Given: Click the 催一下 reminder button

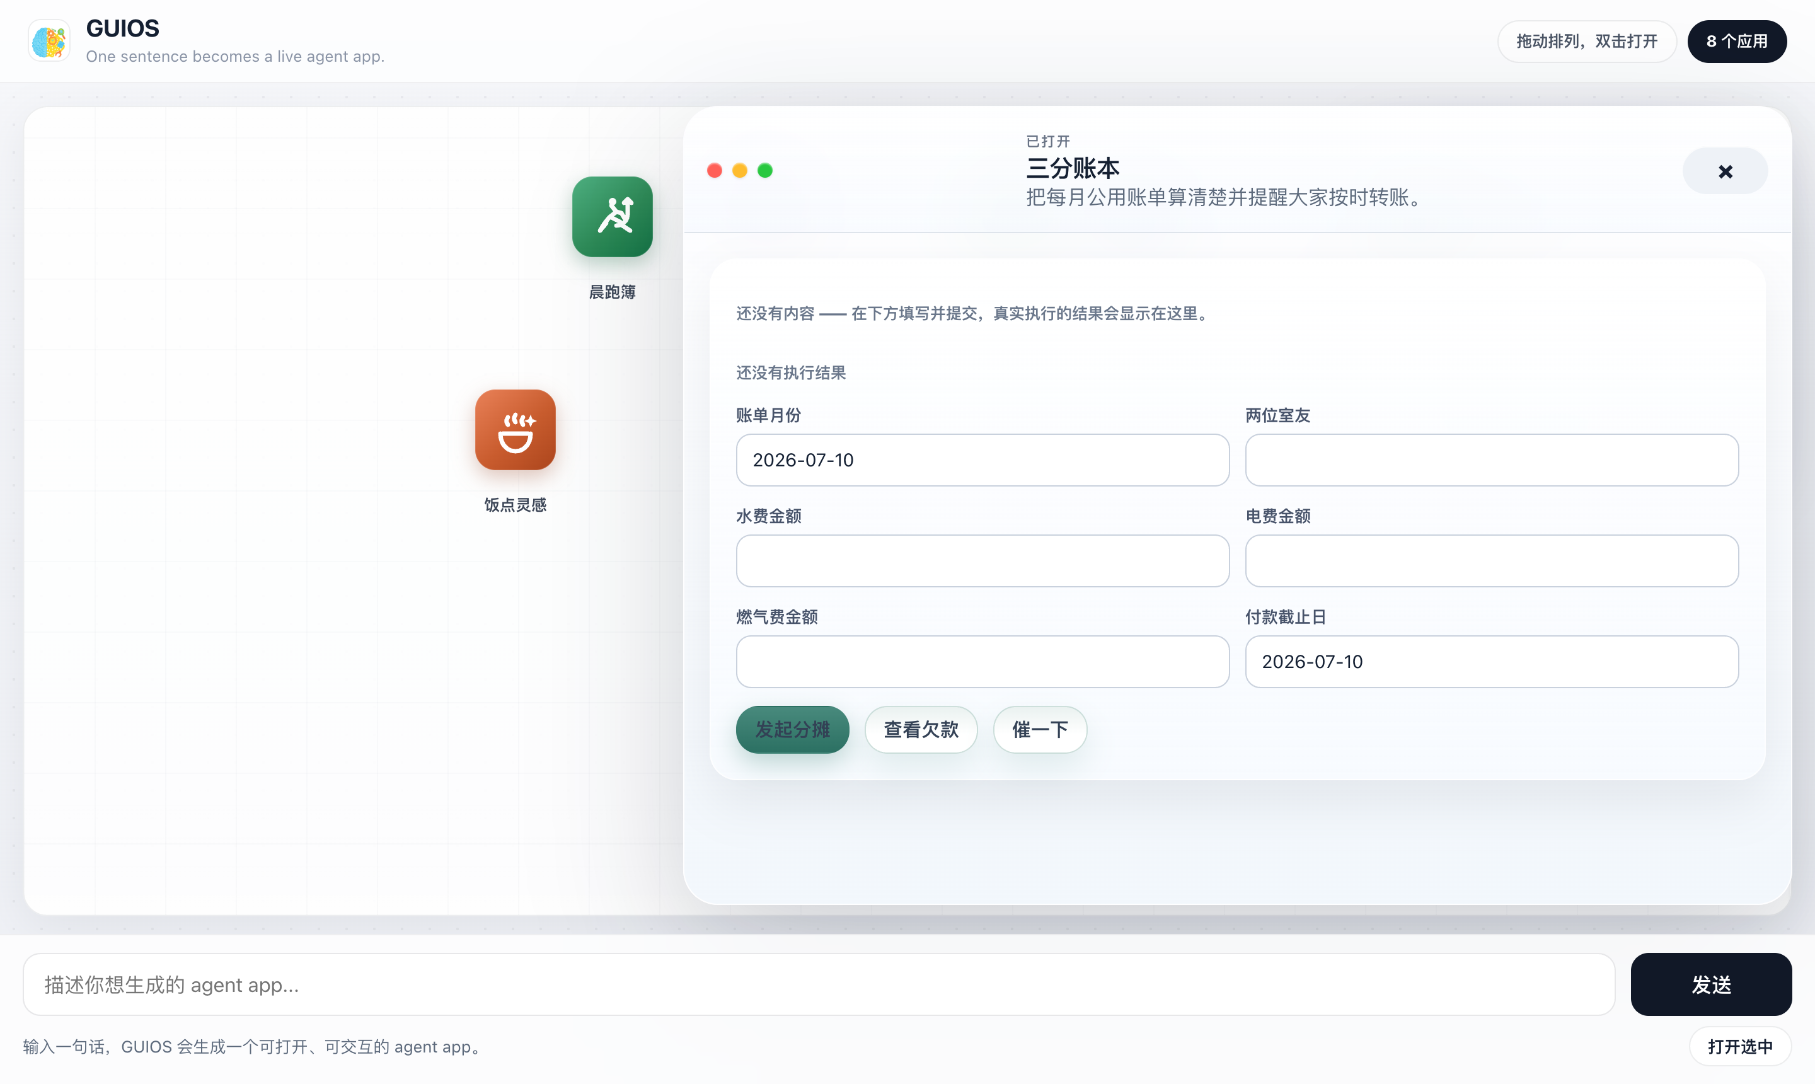Looking at the screenshot, I should 1040,729.
